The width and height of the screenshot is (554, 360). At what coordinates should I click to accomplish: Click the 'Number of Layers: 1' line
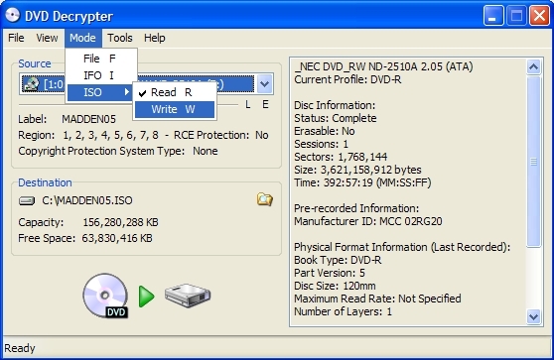click(344, 311)
